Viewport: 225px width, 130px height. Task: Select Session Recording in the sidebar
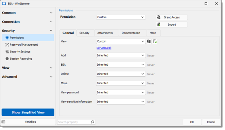click(28, 59)
